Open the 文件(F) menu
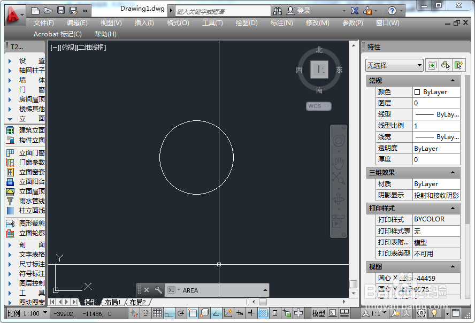Image resolution: width=475 pixels, height=323 pixels. 44,23
